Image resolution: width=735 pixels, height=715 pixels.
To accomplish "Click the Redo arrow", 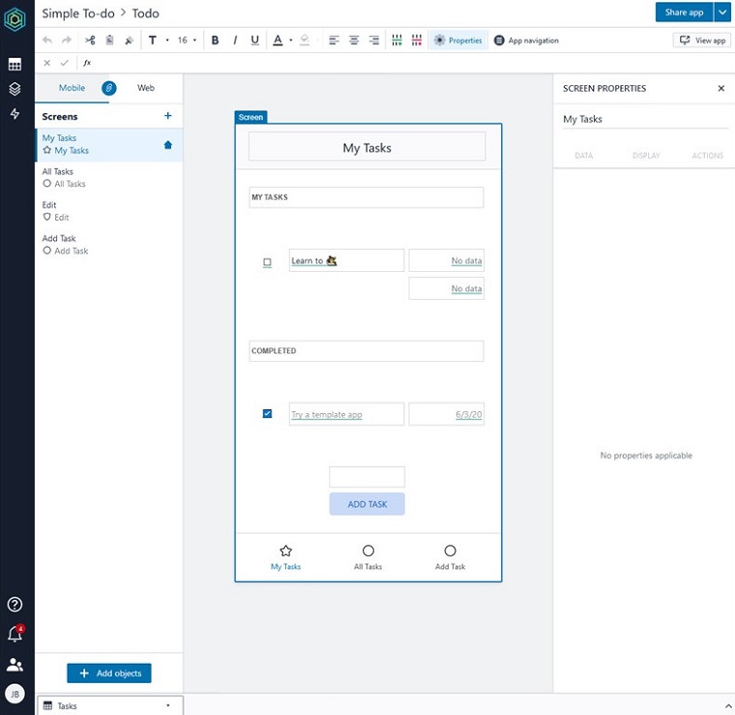I will [67, 41].
